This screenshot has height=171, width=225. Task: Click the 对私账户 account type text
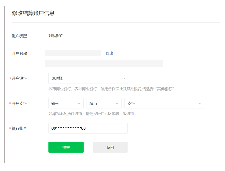click(x=56, y=36)
